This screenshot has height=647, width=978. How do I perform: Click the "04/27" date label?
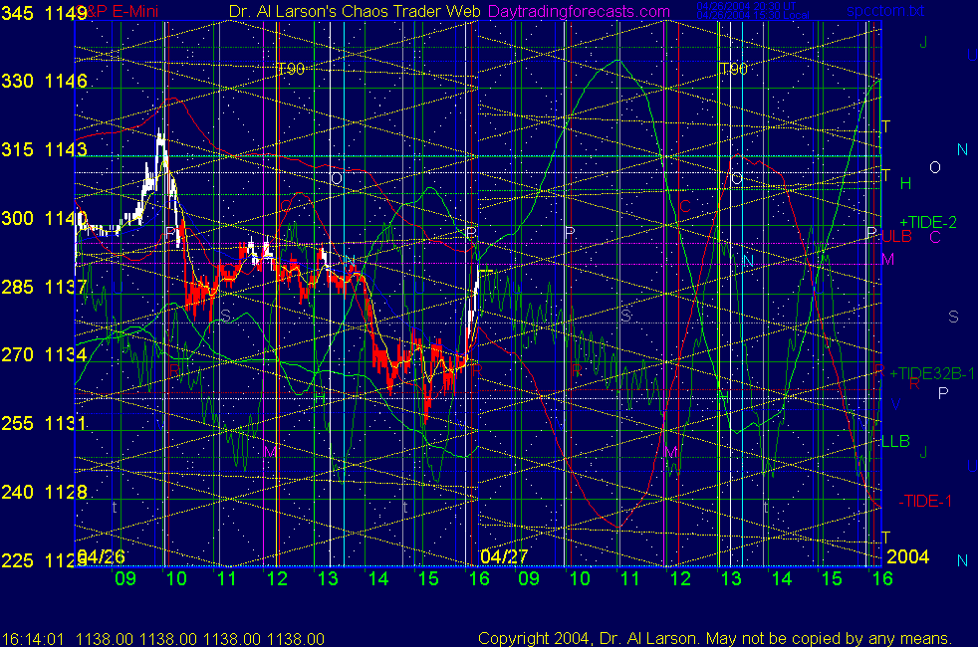504,556
